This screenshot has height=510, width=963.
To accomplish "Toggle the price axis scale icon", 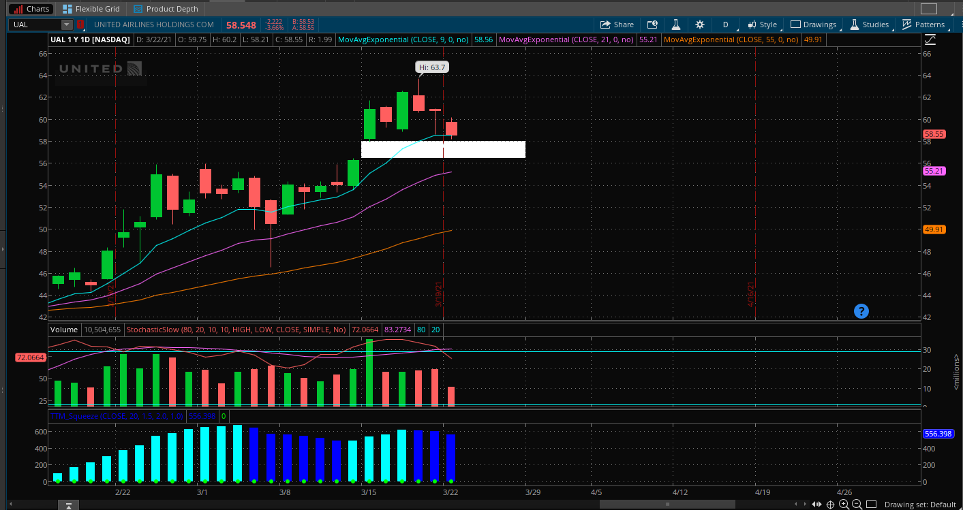I will pyautogui.click(x=930, y=39).
